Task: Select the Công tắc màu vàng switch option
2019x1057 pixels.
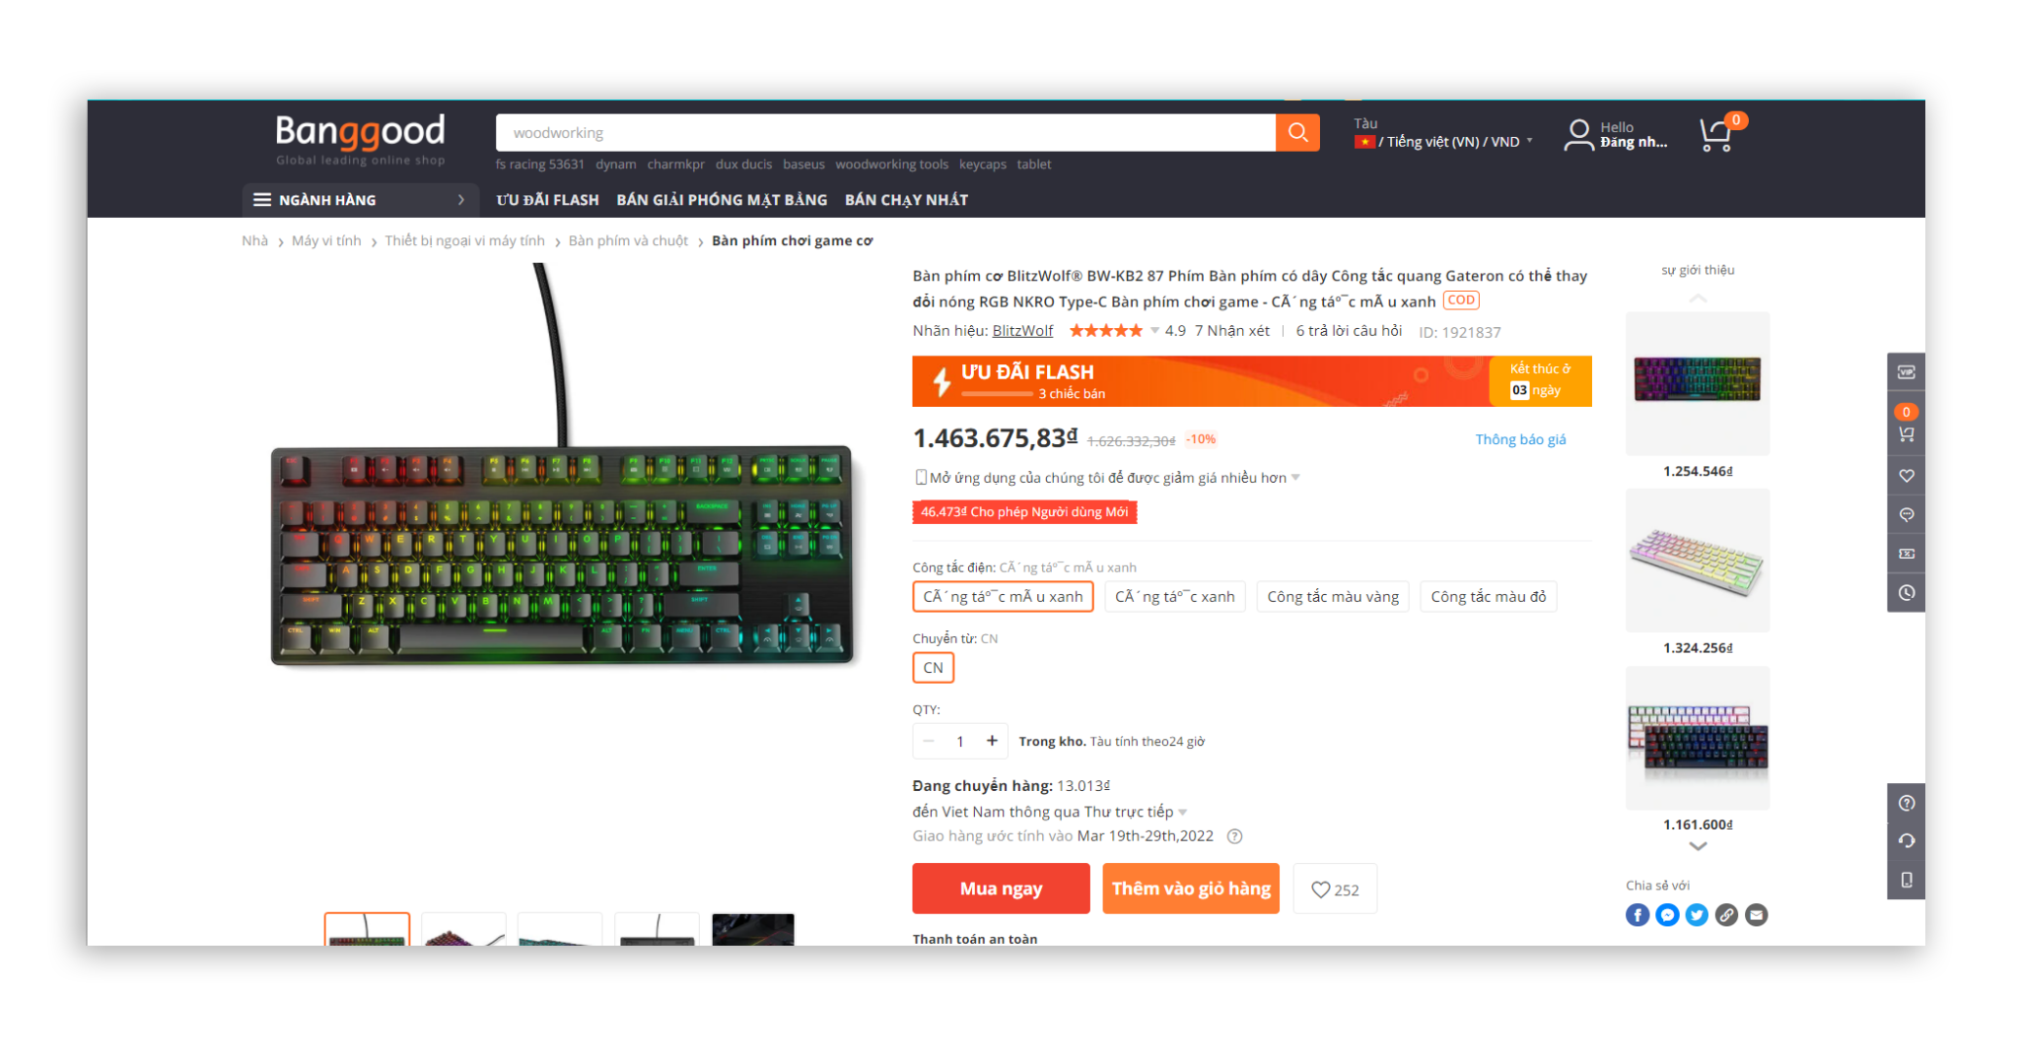Action: click(x=1333, y=597)
